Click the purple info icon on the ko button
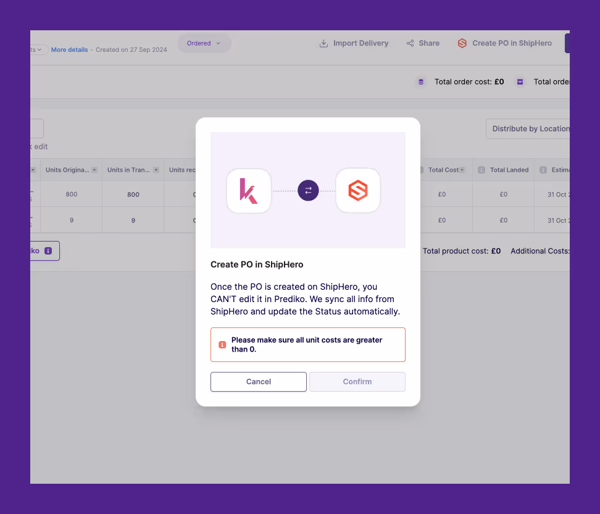 [x=48, y=251]
